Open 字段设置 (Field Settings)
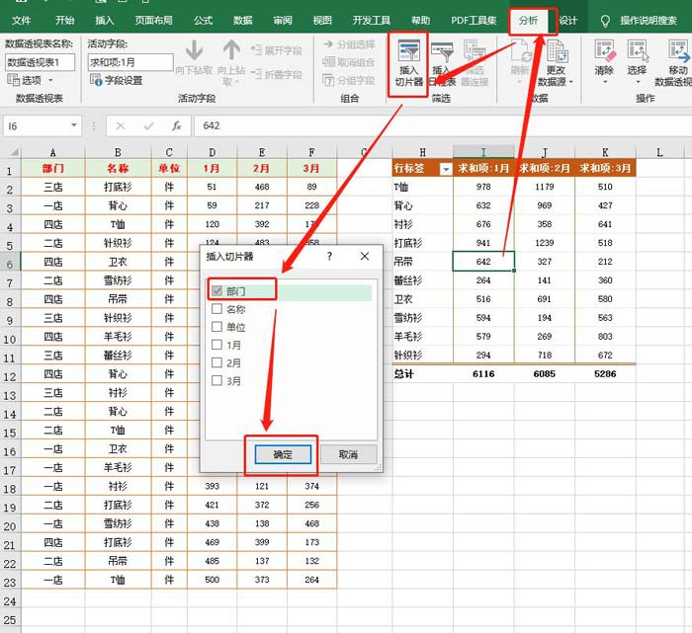Image resolution: width=692 pixels, height=633 pixels. pos(118,81)
